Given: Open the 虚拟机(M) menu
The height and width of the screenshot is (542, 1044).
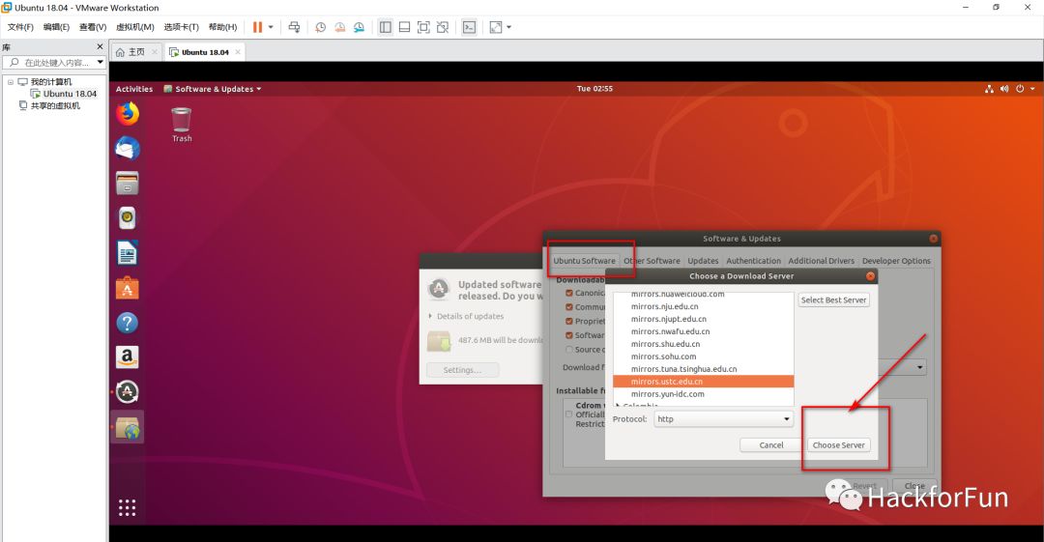Looking at the screenshot, I should 135,27.
